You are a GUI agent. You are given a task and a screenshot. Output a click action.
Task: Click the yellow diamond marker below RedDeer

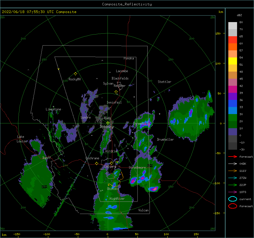[116, 92]
